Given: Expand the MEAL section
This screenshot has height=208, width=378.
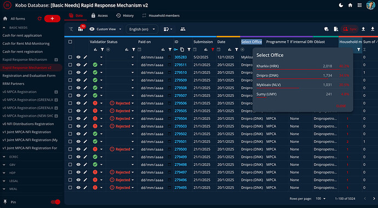Looking at the screenshot, I should (x=4, y=189).
